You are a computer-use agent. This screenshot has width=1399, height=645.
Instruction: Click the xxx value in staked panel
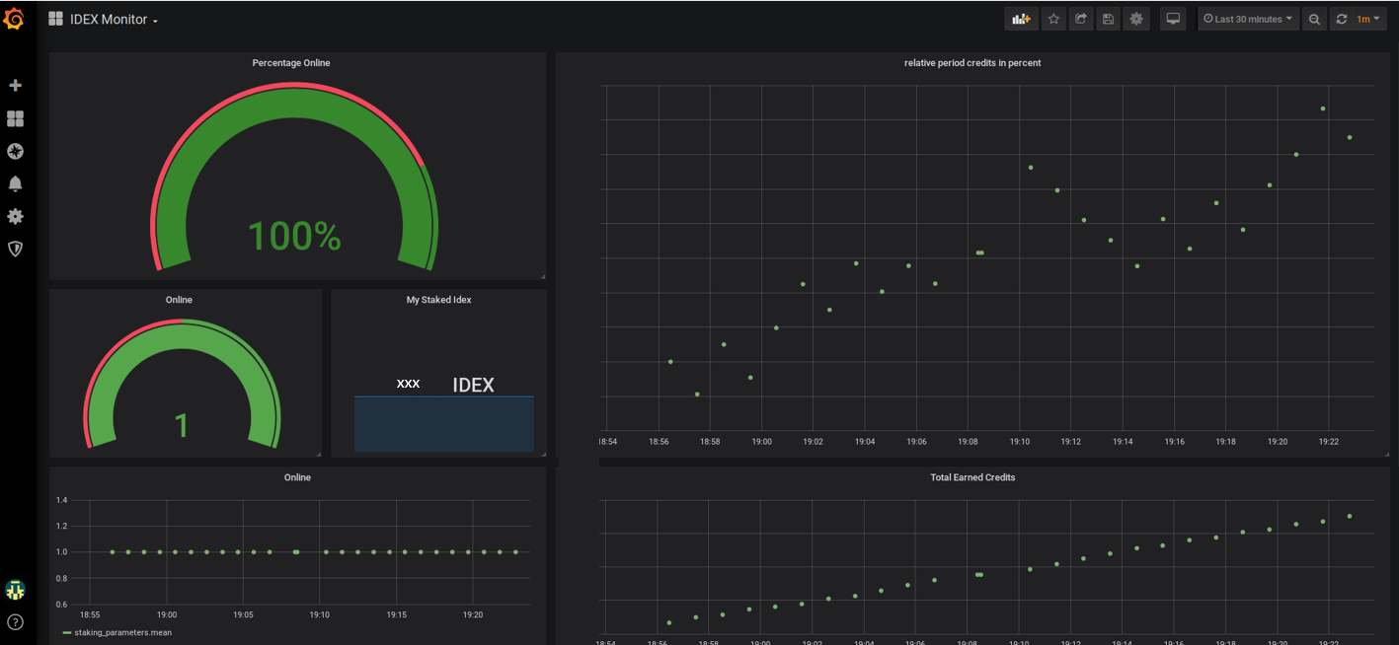click(408, 384)
